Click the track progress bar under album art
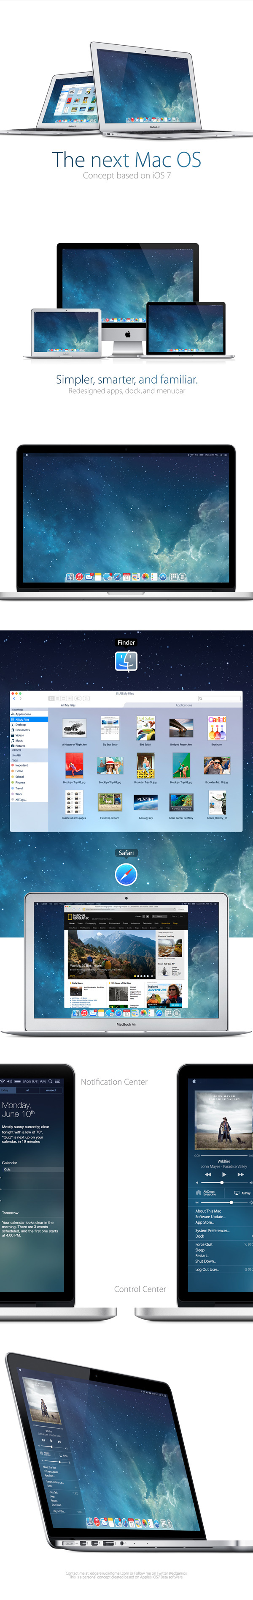Screen dimensions: 253x1600 (x=224, y=1155)
